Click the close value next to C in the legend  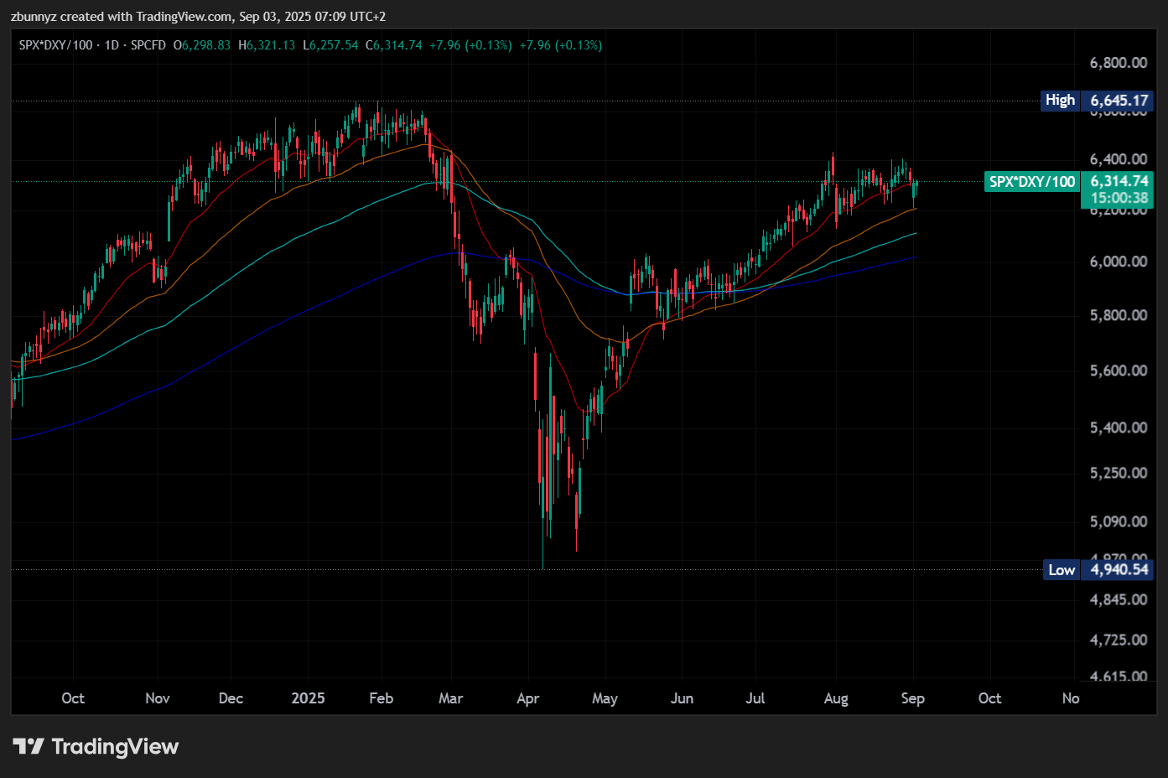pos(398,45)
